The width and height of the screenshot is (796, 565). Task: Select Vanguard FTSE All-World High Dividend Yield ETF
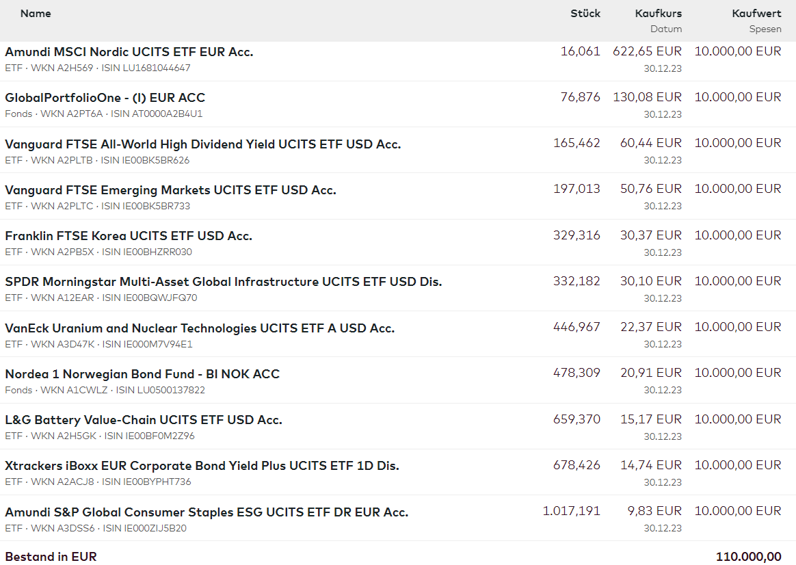click(202, 144)
